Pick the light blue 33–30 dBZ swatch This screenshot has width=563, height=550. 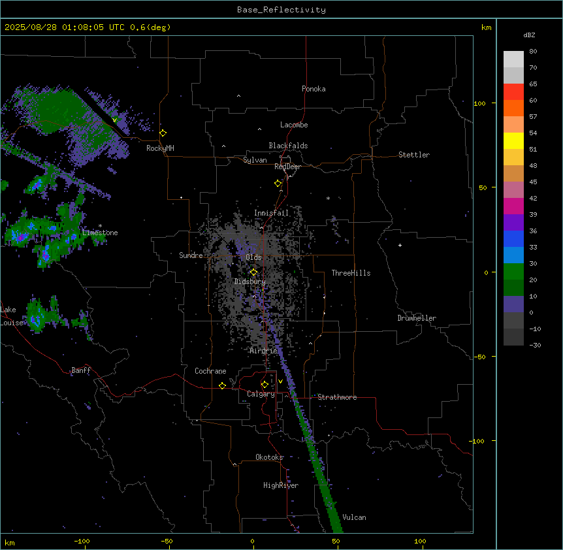point(513,255)
